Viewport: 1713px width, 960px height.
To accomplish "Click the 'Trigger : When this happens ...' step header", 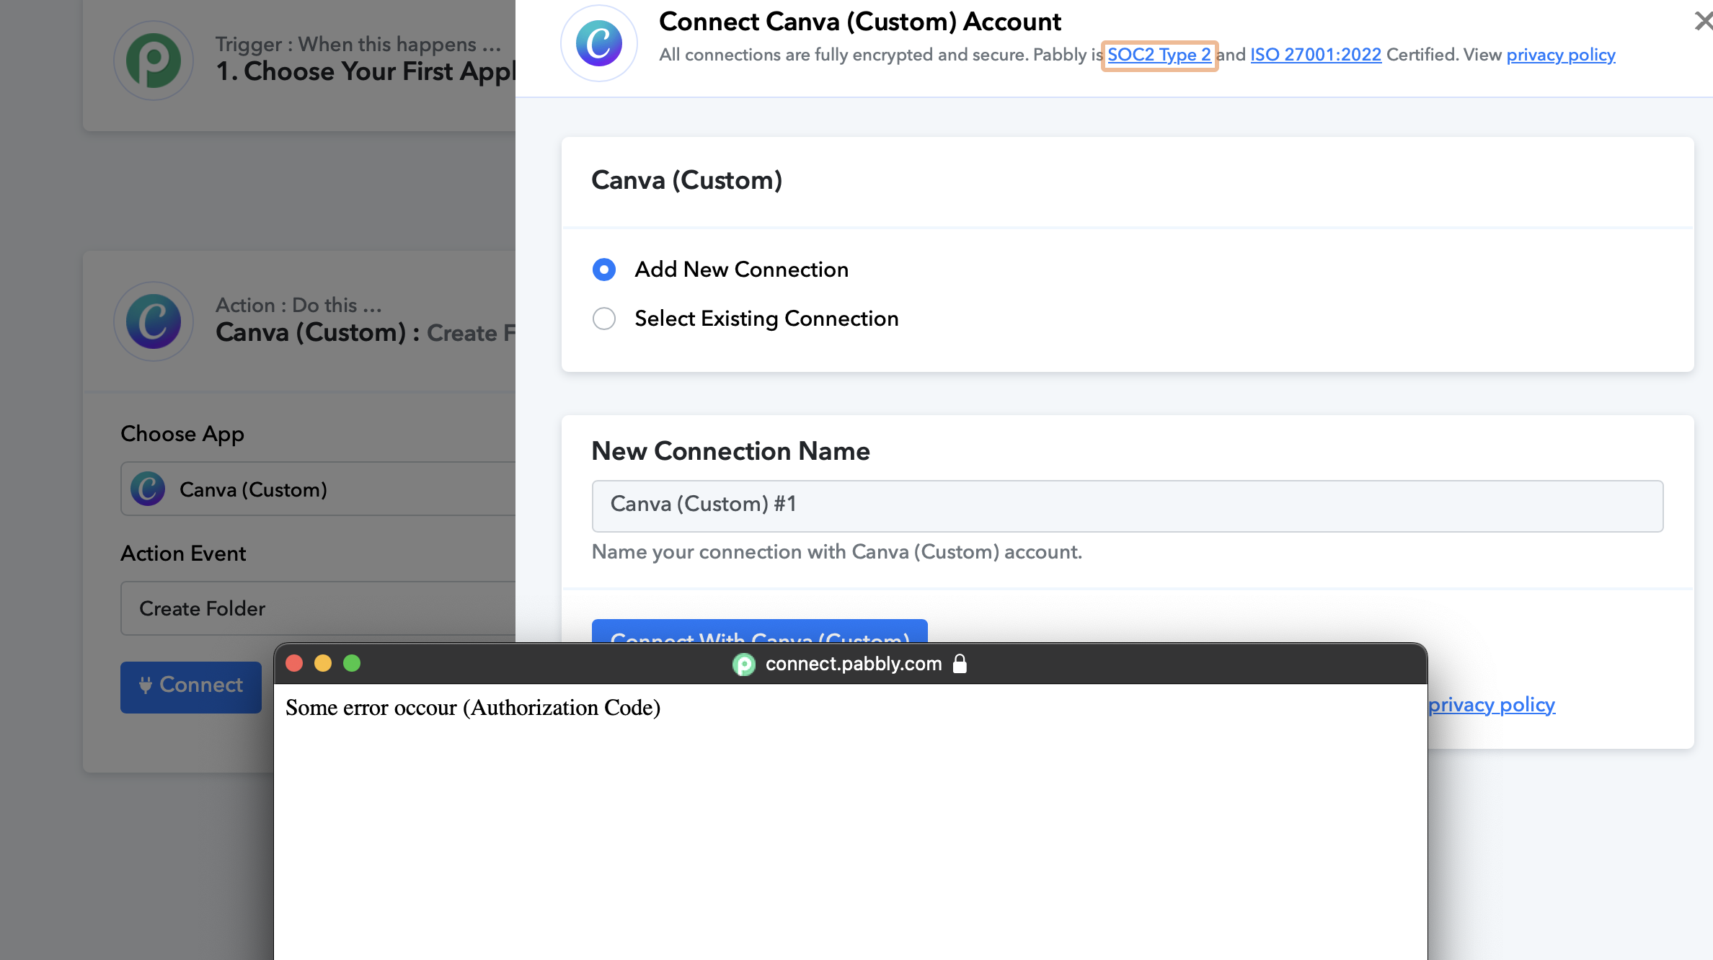I will (358, 44).
